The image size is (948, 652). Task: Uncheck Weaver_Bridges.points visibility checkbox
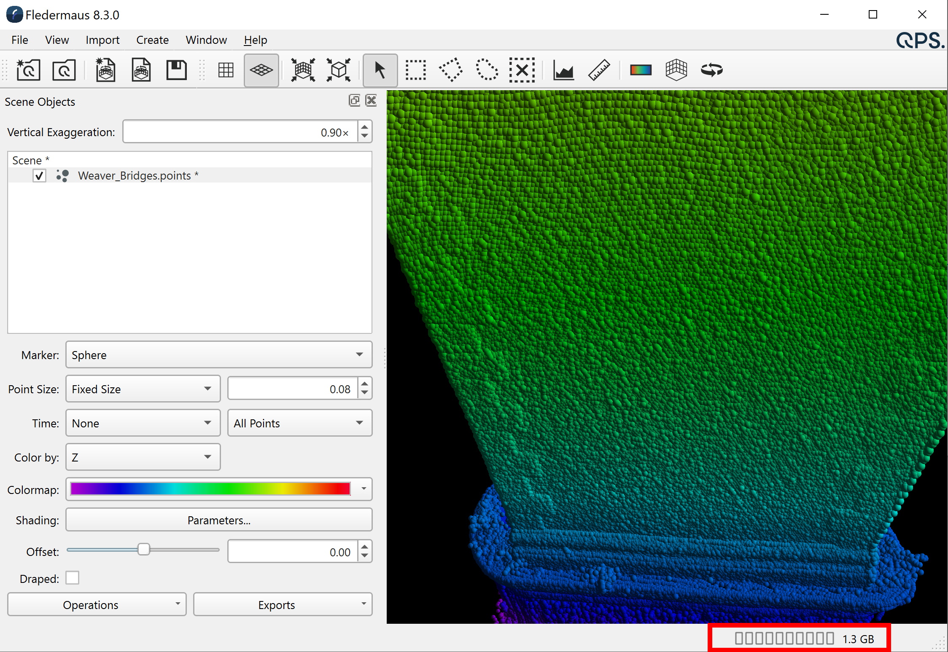point(39,175)
